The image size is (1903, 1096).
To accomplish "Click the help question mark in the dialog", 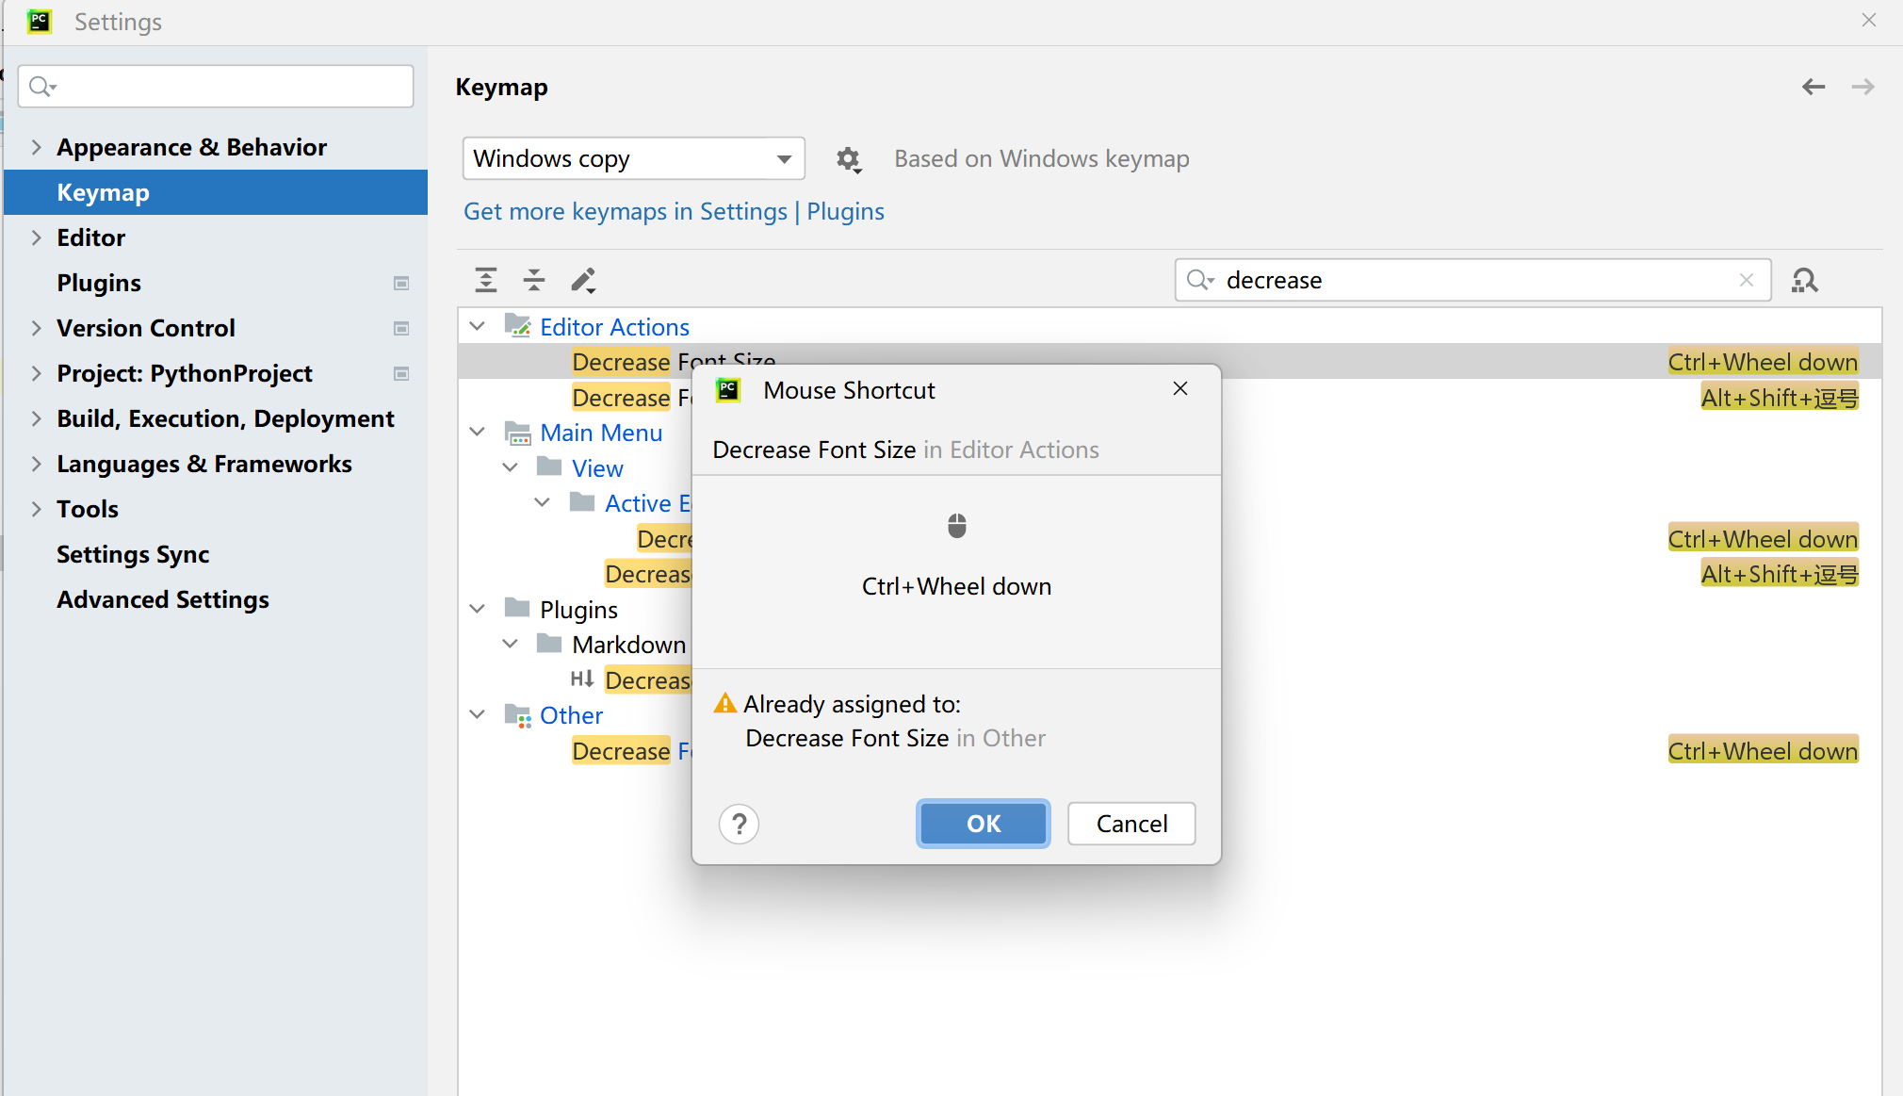I will click(739, 823).
